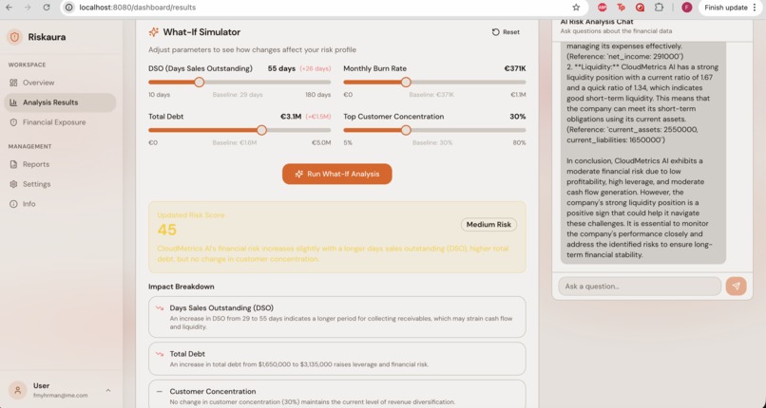766x408 pixels.
Task: Click the '55 days' DSO value
Action: tap(281, 68)
